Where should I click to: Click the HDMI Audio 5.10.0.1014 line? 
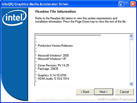(x=53, y=79)
